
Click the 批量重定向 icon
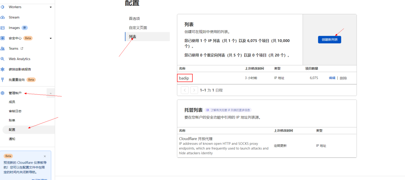[x=3, y=80]
